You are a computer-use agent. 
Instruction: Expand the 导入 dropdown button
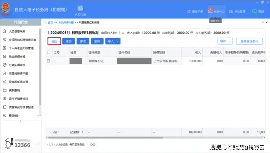[113, 41]
